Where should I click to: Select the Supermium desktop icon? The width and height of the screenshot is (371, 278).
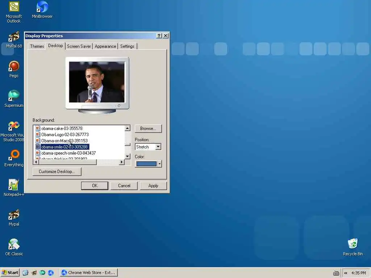[x=14, y=99]
